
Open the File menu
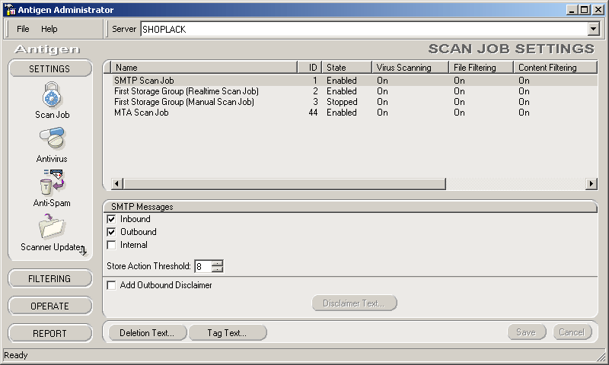point(23,29)
